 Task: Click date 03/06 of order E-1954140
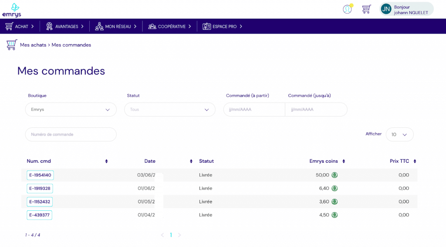[146, 175]
